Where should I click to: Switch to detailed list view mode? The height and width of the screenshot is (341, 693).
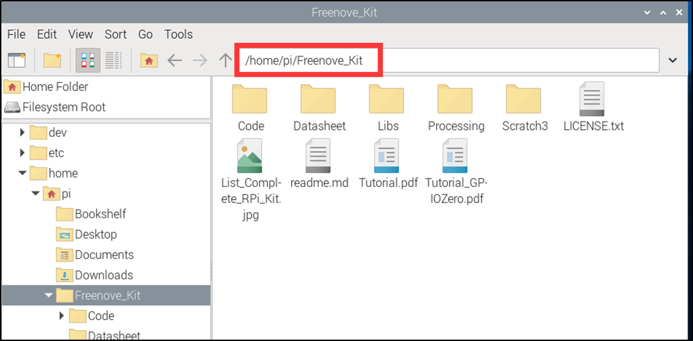click(x=114, y=60)
